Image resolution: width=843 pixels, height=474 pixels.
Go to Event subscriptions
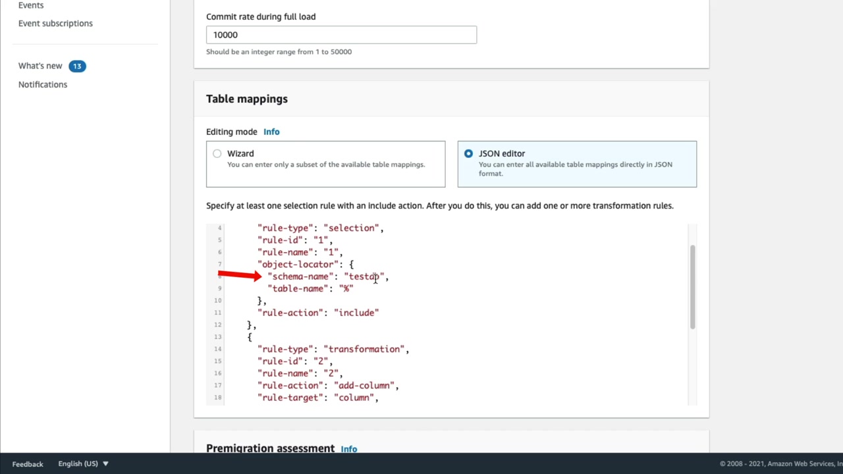pyautogui.click(x=55, y=23)
